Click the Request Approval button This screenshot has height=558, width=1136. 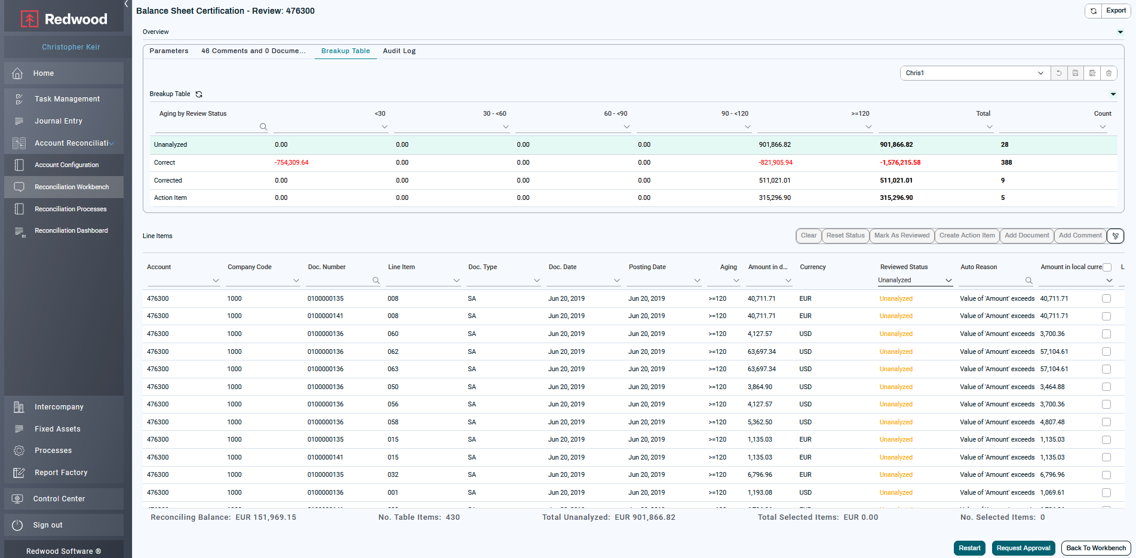tap(1023, 548)
